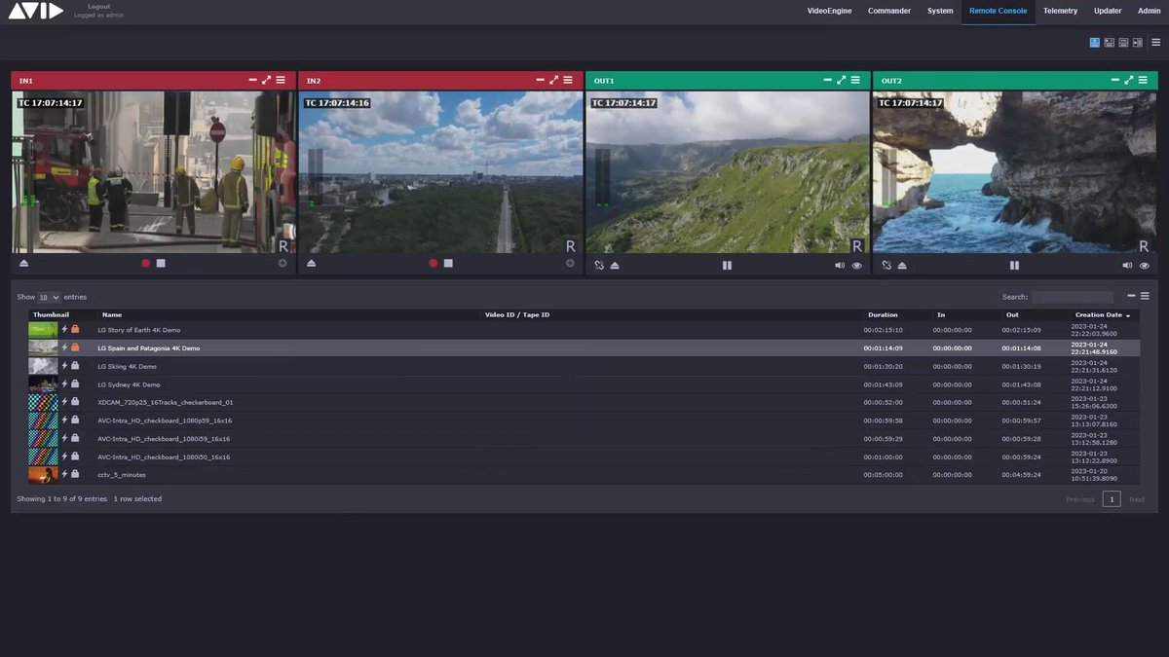Click the plus icon under IN1
Screen dimensions: 1169x657
coord(283,264)
